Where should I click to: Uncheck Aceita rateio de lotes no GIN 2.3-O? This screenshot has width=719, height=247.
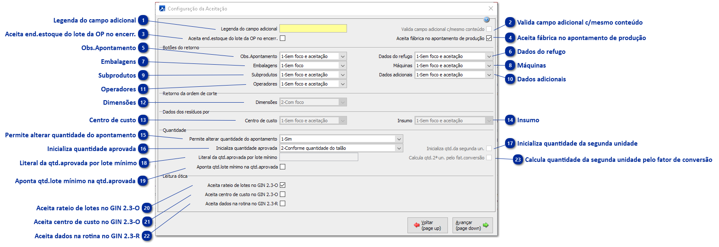click(283, 185)
